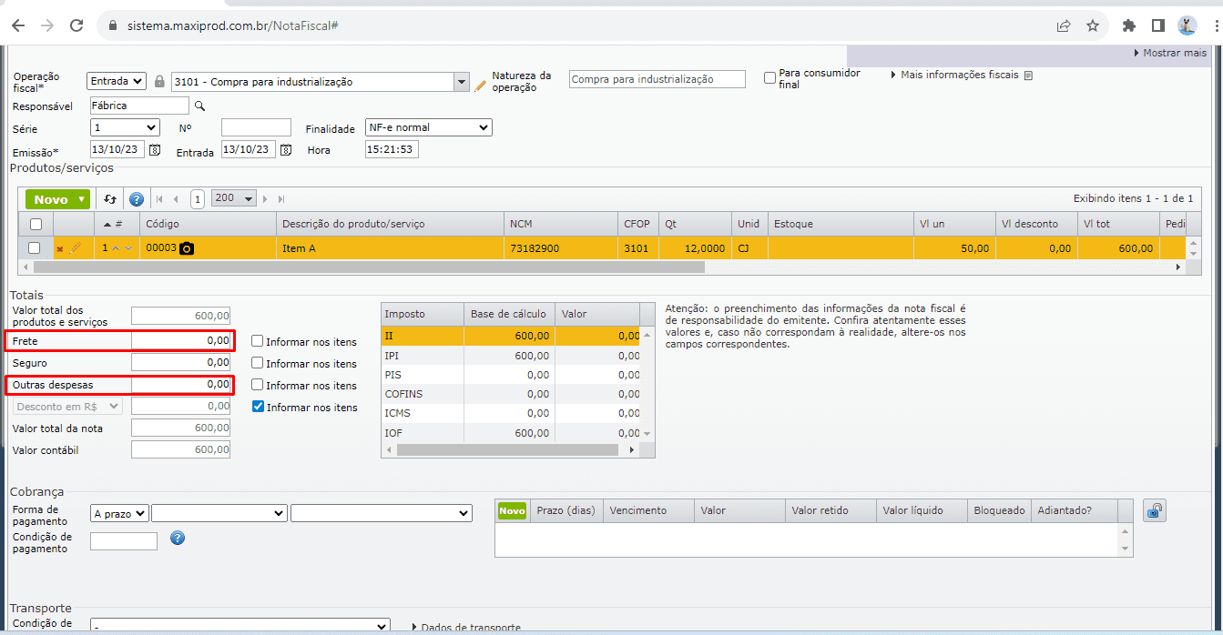Open the blue help icon in products grid

coord(137,199)
